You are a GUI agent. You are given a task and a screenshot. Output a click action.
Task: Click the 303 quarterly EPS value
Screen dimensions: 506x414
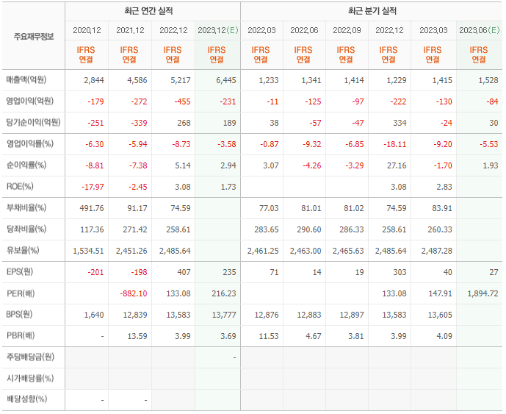pyautogui.click(x=400, y=272)
